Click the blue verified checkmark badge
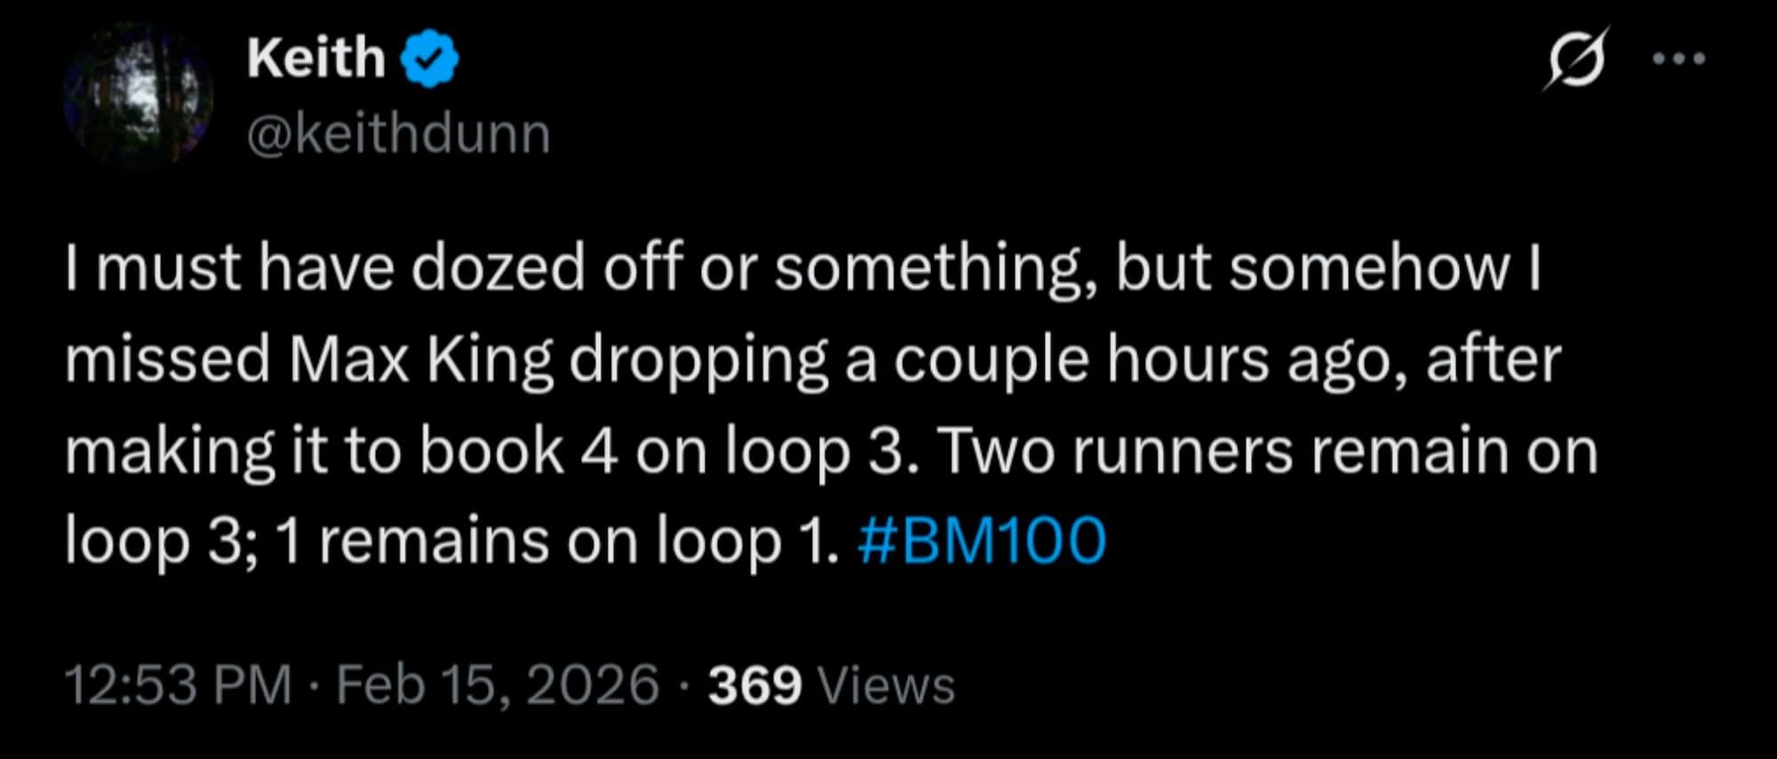This screenshot has width=1777, height=759. (x=430, y=59)
